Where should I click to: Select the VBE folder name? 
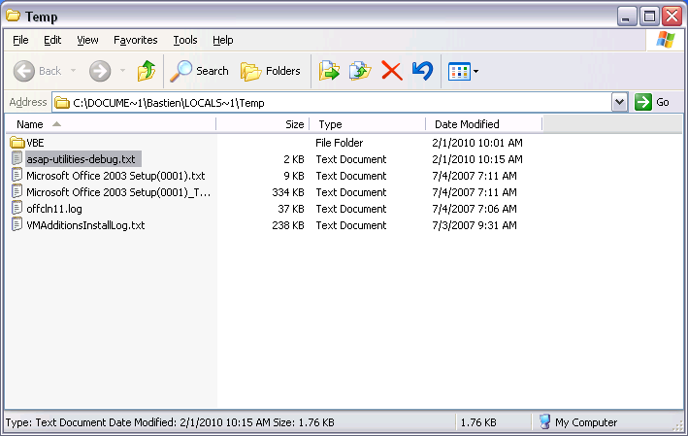pyautogui.click(x=35, y=143)
